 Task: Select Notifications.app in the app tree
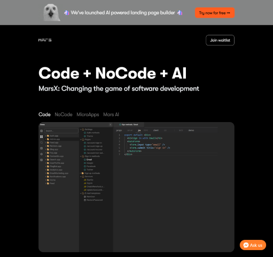click(58, 177)
